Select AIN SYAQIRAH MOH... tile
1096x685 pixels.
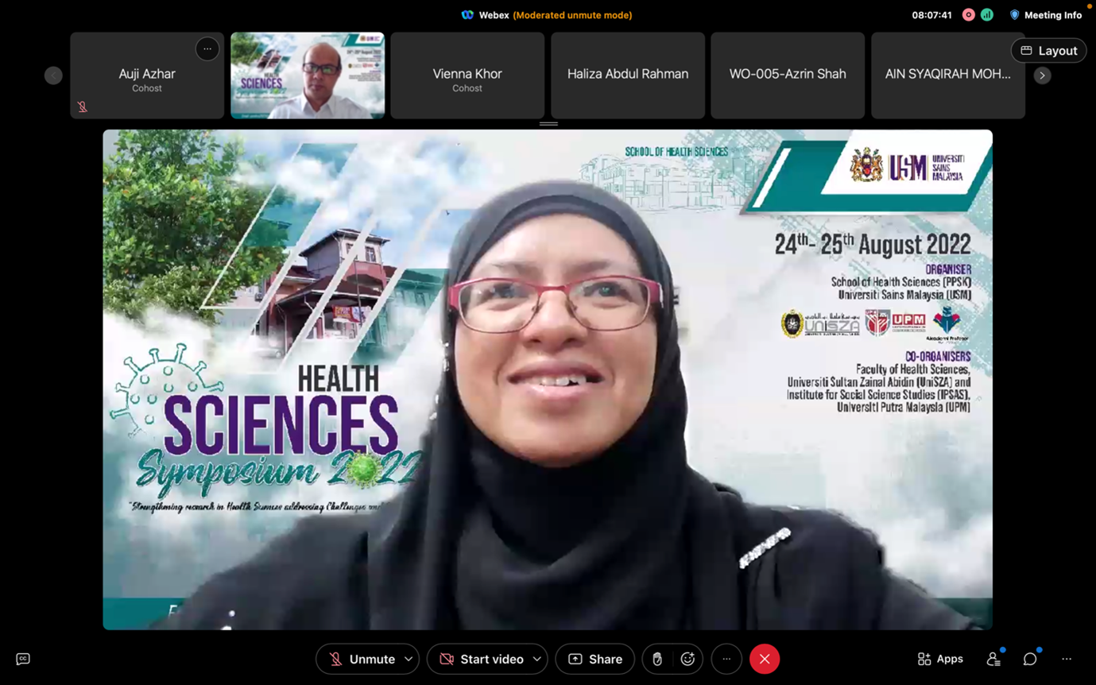[x=948, y=75]
